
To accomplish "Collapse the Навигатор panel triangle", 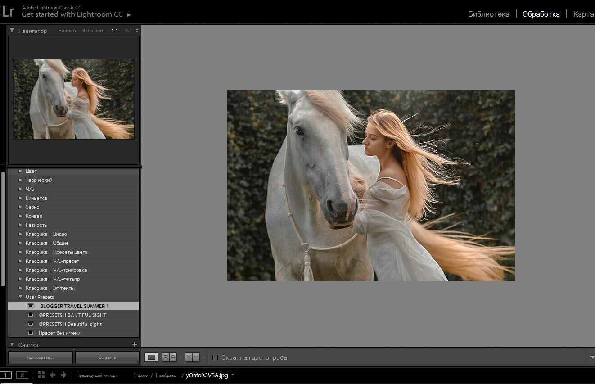I will (x=12, y=31).
